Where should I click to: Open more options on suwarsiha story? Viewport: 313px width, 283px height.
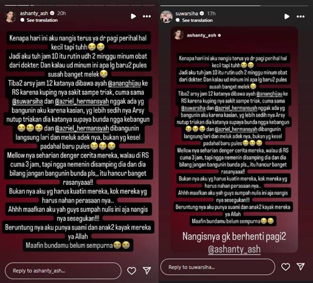300,17
